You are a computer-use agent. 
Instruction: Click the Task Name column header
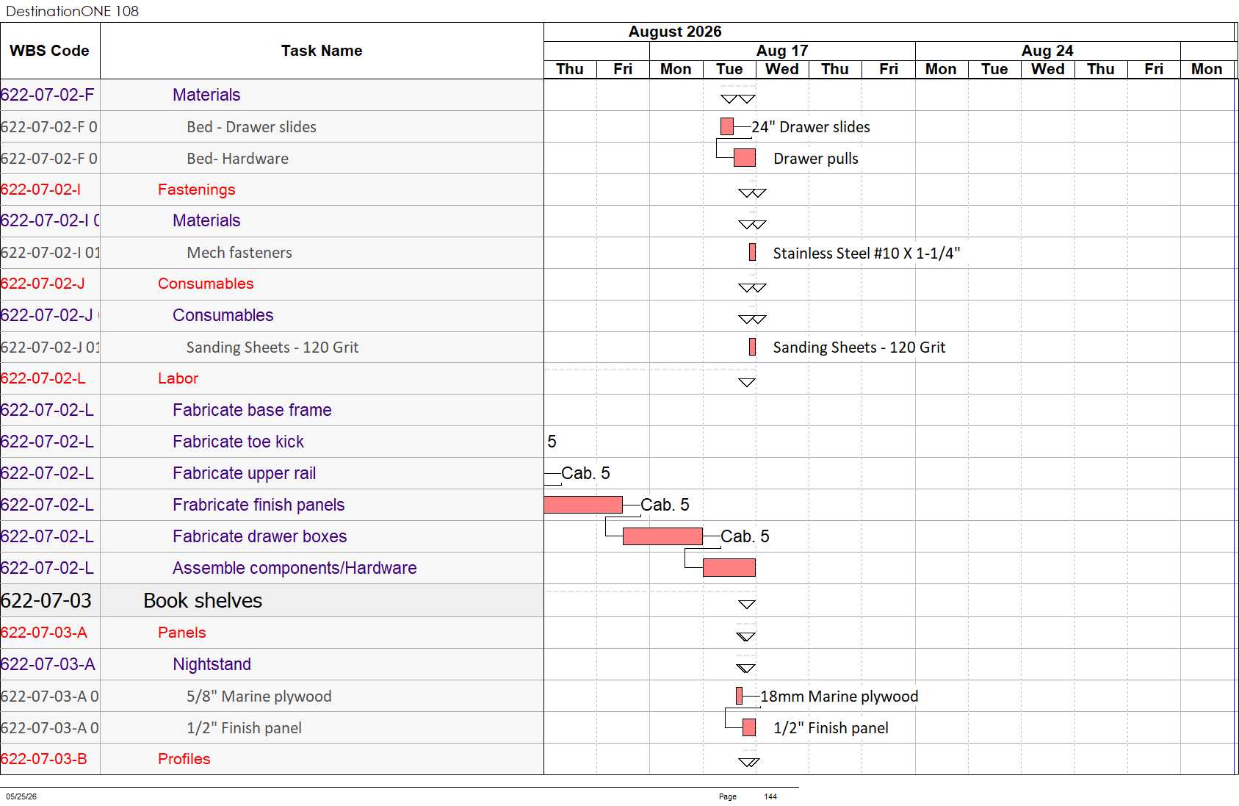[322, 51]
